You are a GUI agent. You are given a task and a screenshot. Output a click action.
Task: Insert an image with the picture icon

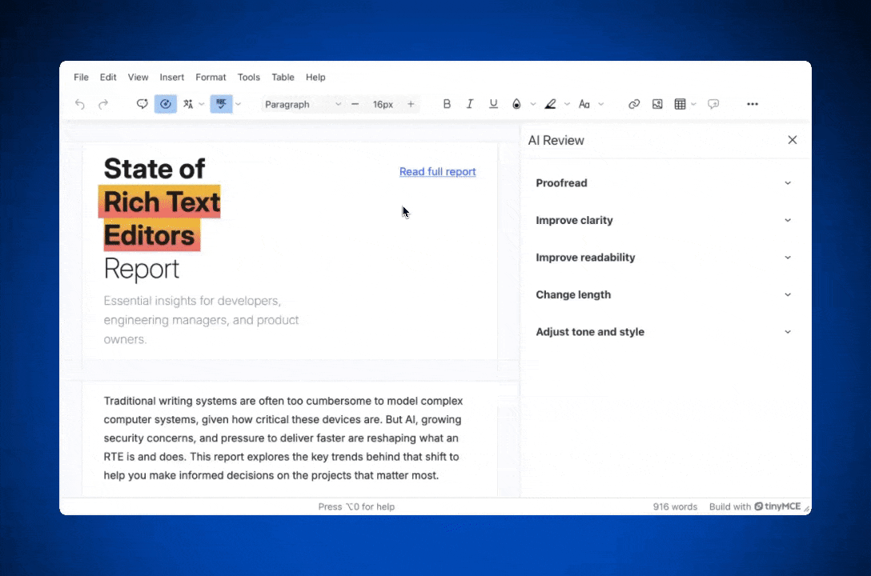(x=658, y=104)
